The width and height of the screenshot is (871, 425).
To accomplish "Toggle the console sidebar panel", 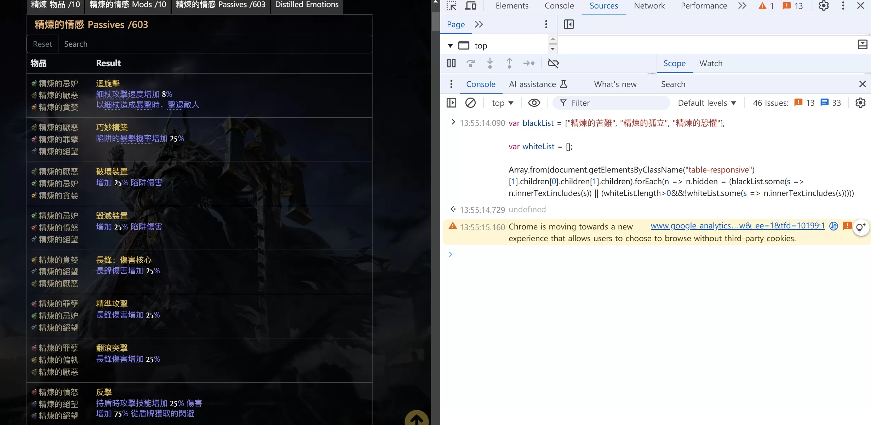I will click(x=451, y=103).
